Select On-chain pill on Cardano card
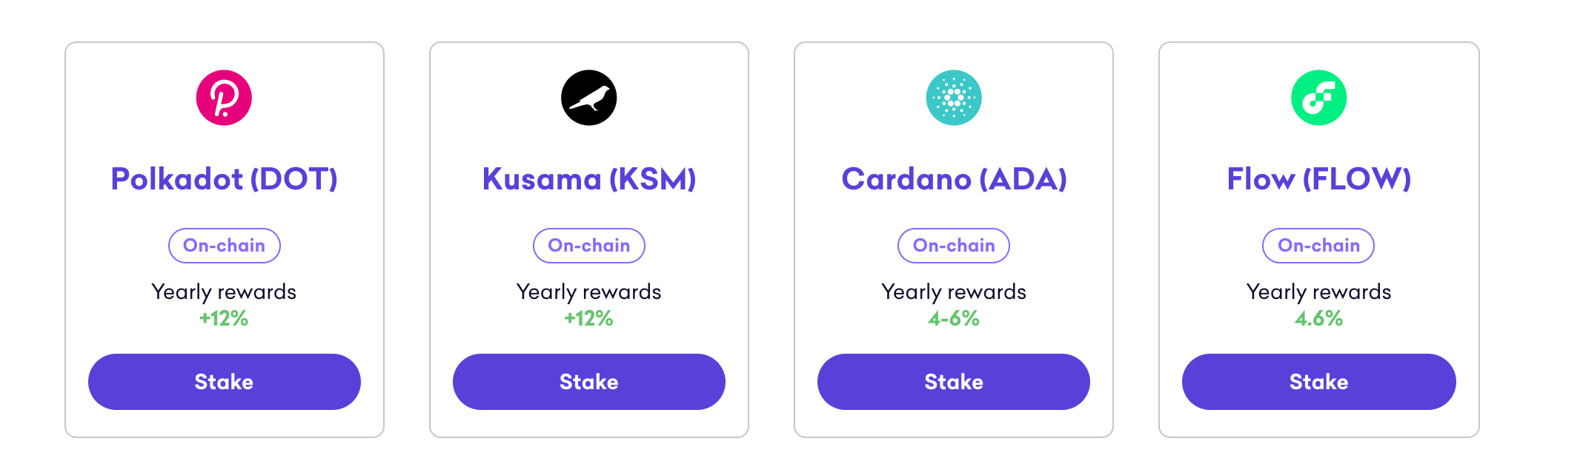Viewport: 1583px width, 461px height. point(954,246)
